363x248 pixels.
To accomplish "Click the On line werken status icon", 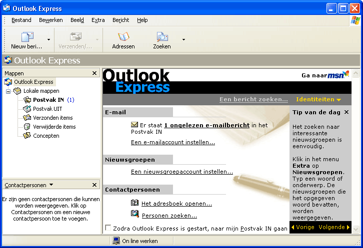I will pos(116,241).
